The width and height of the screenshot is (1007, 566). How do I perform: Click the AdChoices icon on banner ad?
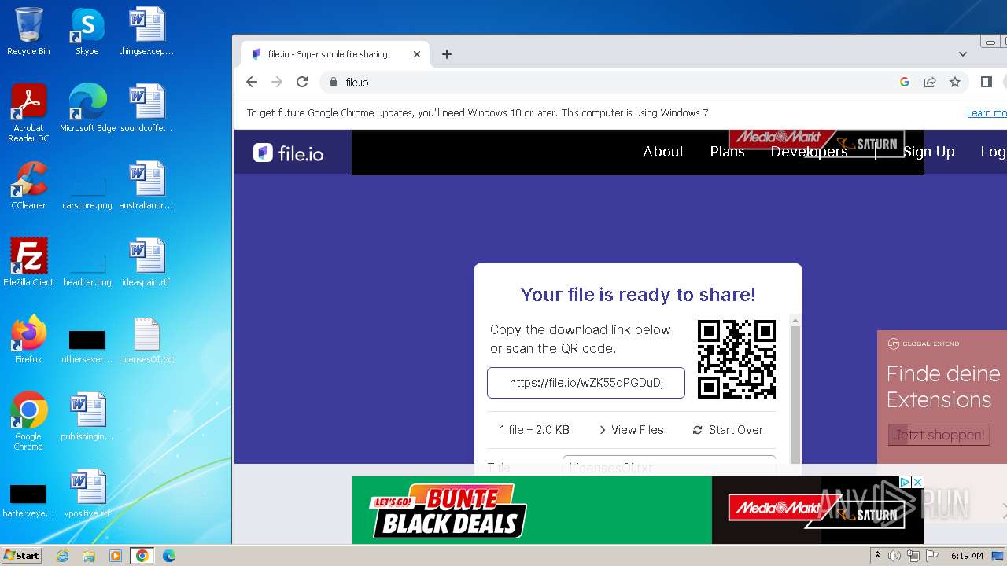906,482
